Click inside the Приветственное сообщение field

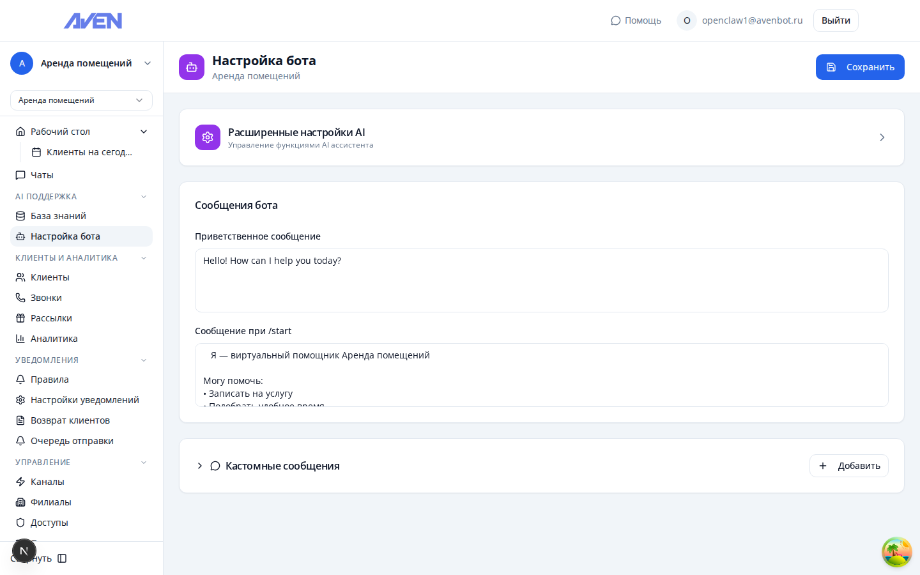point(542,280)
